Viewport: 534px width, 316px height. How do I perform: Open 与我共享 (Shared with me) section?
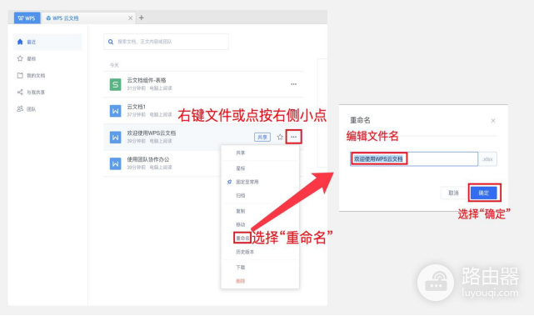pos(31,92)
